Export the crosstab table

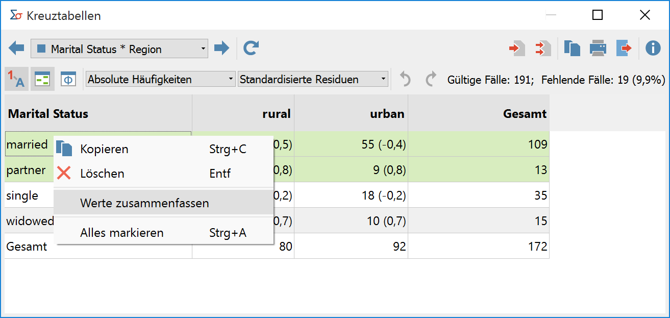(624, 48)
